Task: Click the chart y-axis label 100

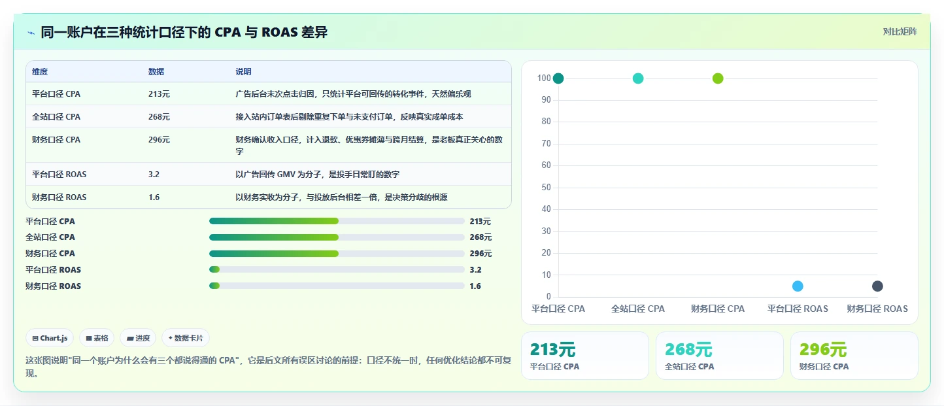Action: coord(544,78)
